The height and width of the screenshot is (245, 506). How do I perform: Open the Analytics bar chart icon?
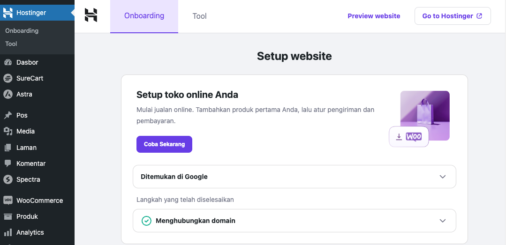tap(8, 232)
